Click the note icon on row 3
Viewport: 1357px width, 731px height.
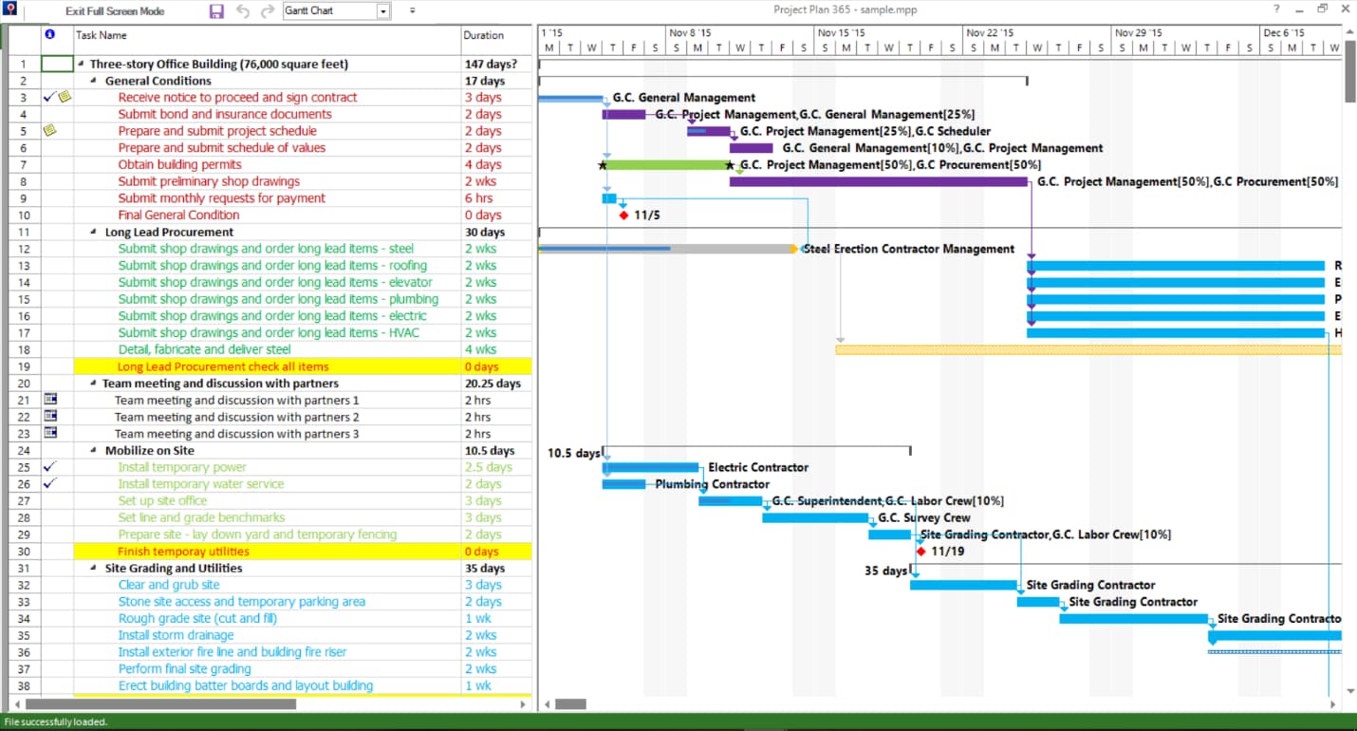click(x=65, y=97)
